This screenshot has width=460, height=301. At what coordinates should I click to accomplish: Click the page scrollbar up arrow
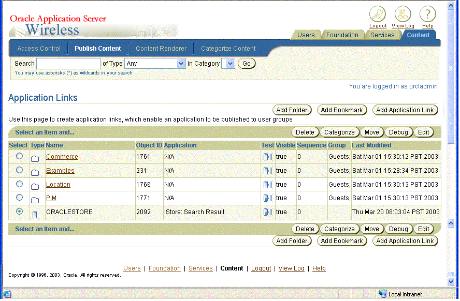451,5
